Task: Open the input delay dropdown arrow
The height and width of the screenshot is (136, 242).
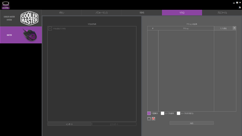Action: 234,28
